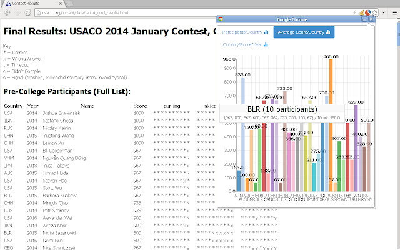Click the name Ishraq Huda
400x250 pixels.
click(x=56, y=173)
